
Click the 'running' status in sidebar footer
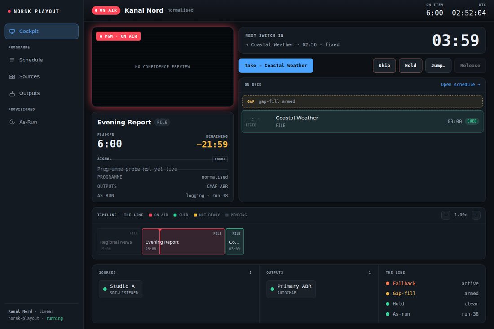point(54,318)
